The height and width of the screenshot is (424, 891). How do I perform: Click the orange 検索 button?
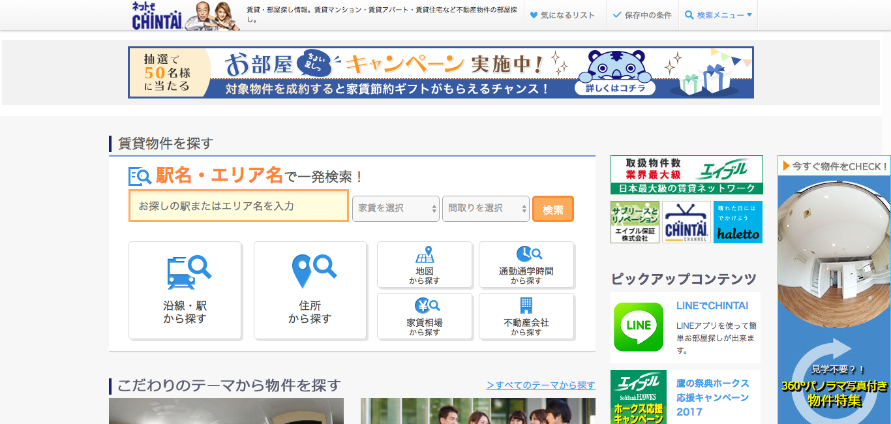pyautogui.click(x=553, y=209)
